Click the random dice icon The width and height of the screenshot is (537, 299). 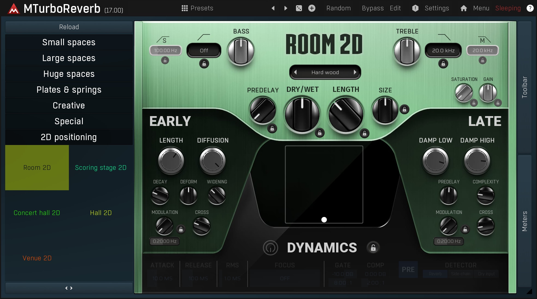[x=299, y=8]
